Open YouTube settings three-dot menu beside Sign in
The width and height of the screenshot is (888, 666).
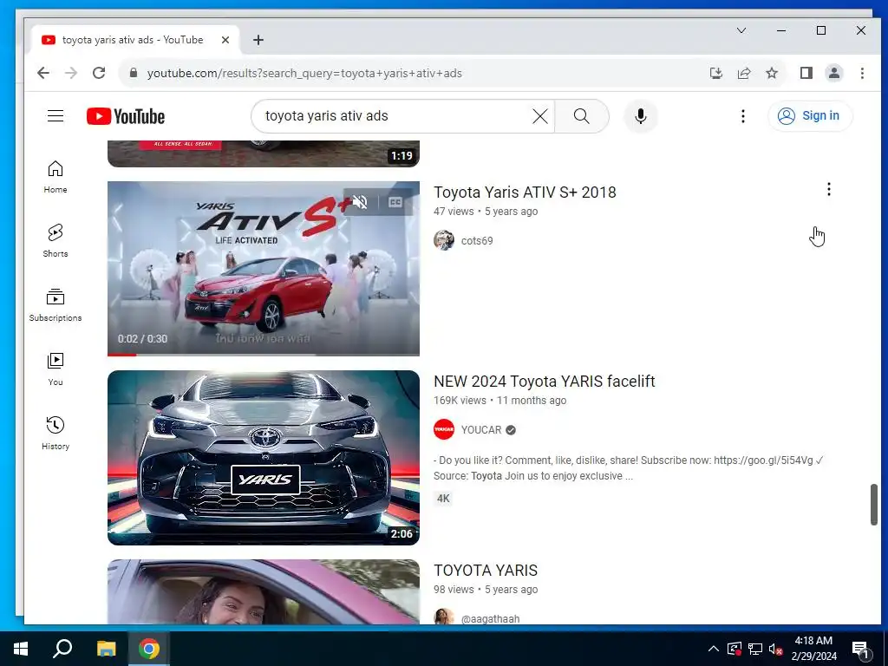pos(743,116)
